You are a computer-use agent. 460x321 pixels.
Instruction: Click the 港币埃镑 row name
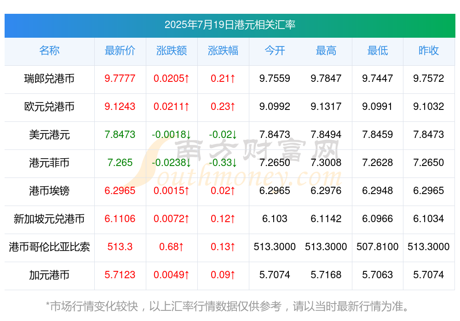click(x=49, y=191)
